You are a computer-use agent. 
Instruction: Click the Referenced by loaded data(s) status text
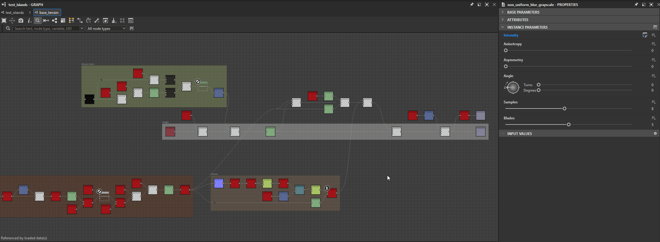click(x=24, y=238)
